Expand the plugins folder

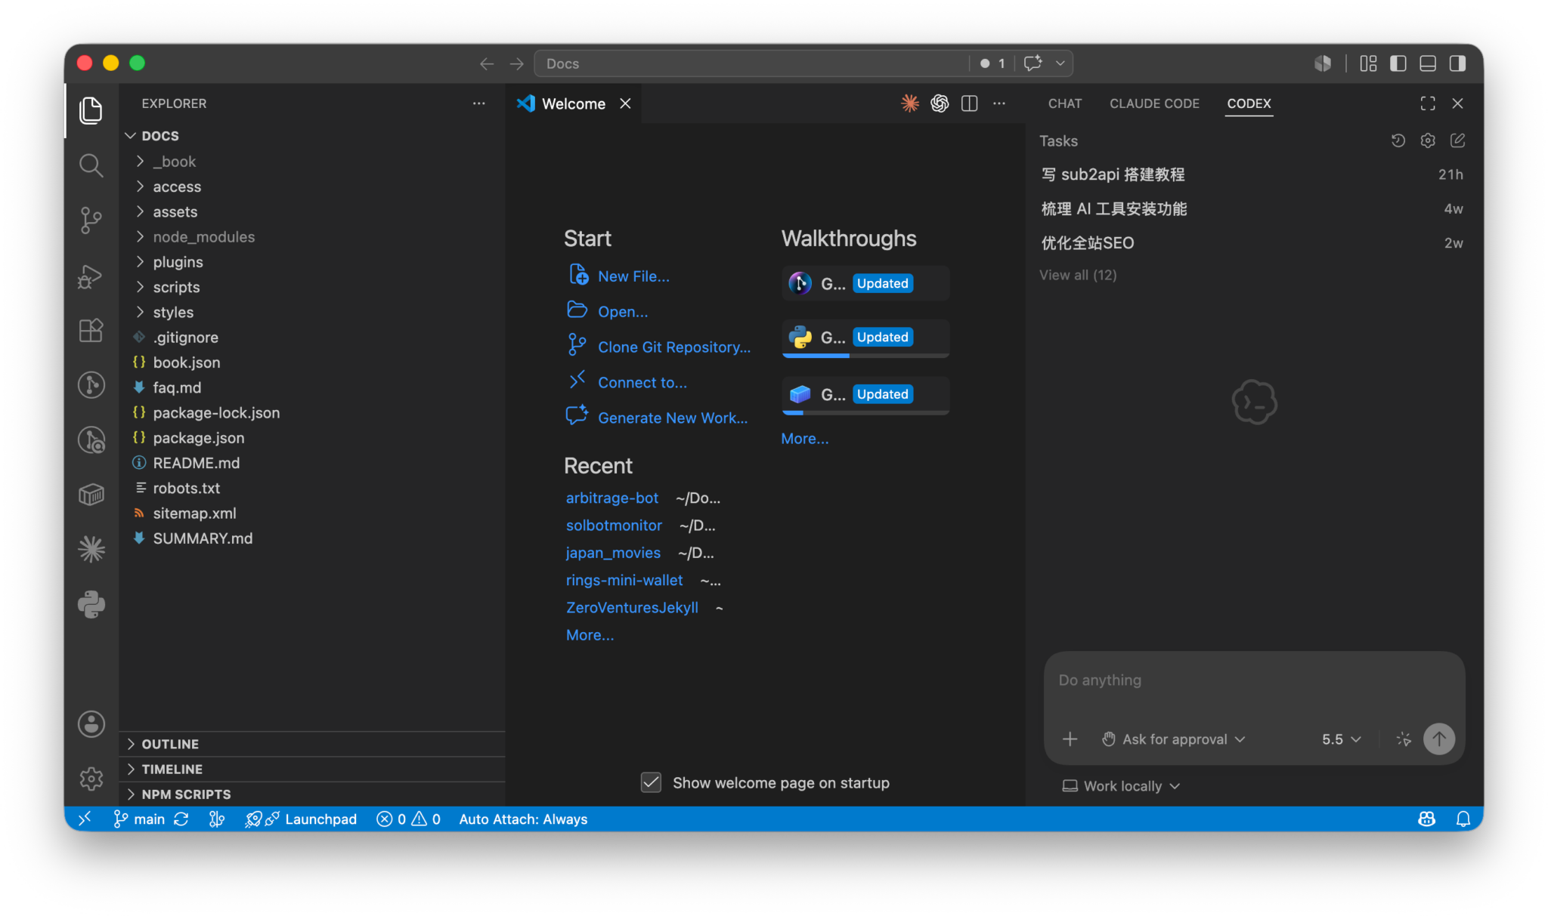178,261
